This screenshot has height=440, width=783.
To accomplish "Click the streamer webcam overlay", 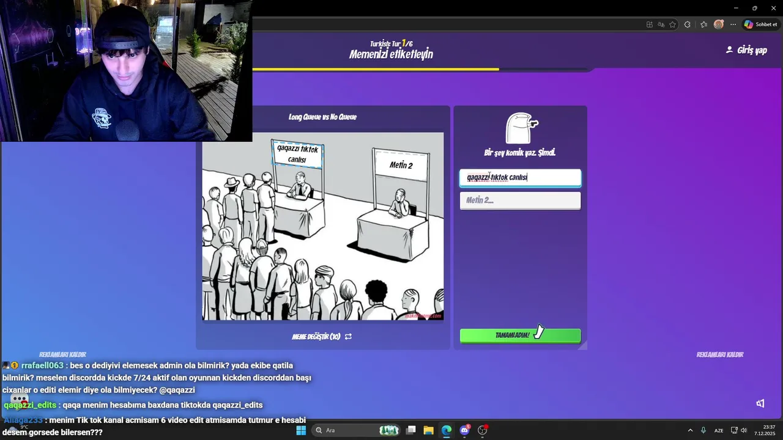I will pyautogui.click(x=126, y=71).
